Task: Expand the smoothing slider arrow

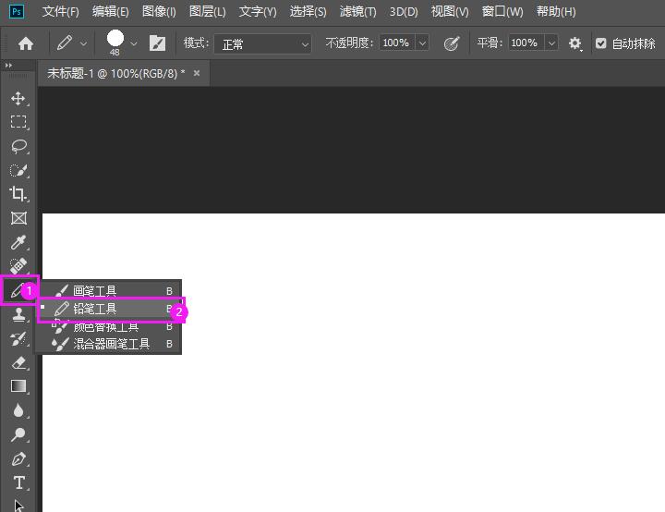Action: pyautogui.click(x=551, y=43)
